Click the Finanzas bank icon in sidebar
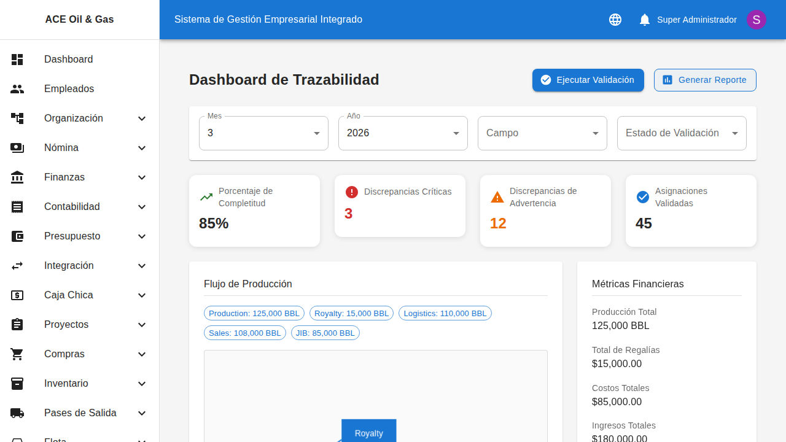Screen dimensions: 786x442 tap(17, 177)
